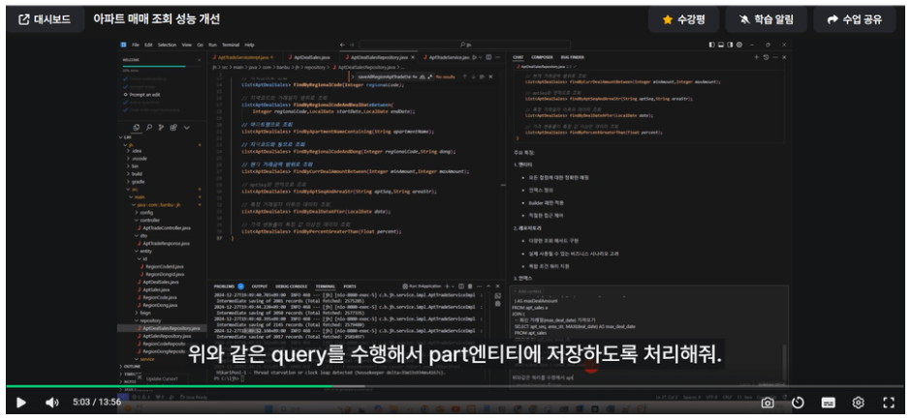Open chat history clock icon
The width and height of the screenshot is (911, 420).
click(x=766, y=57)
